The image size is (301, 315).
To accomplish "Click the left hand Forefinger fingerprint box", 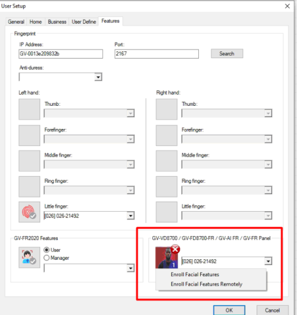I will click(x=29, y=135).
